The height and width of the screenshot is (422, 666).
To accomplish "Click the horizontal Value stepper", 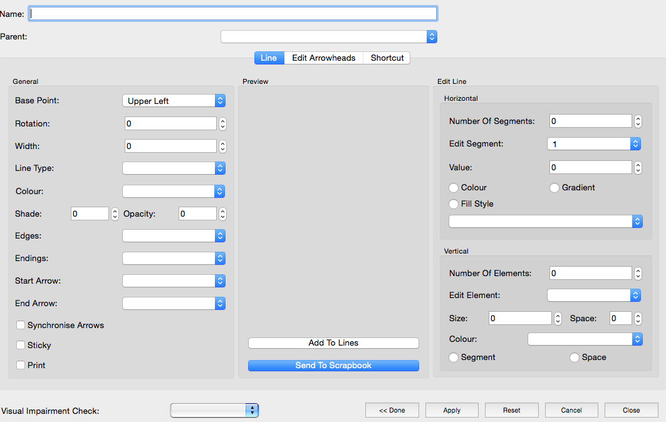I will (x=638, y=168).
